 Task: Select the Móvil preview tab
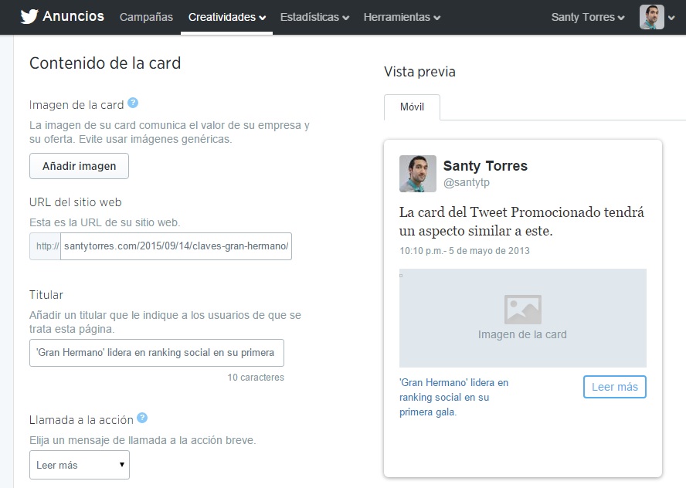412,107
